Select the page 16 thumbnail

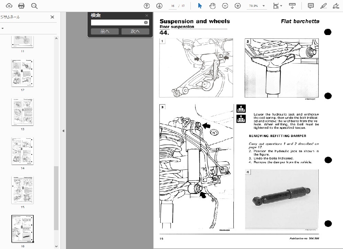point(23,229)
